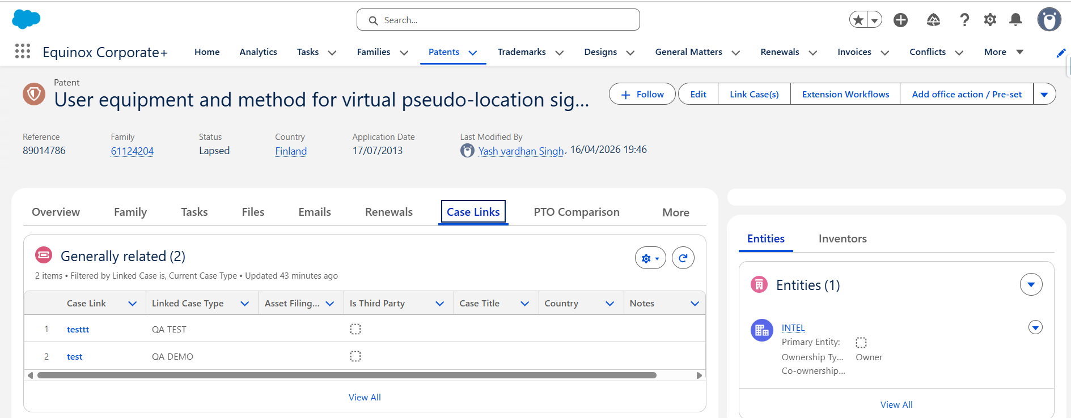Screen dimensions: 1071x418
Task: Click the table horizontal scrollbar
Action: click(x=346, y=375)
